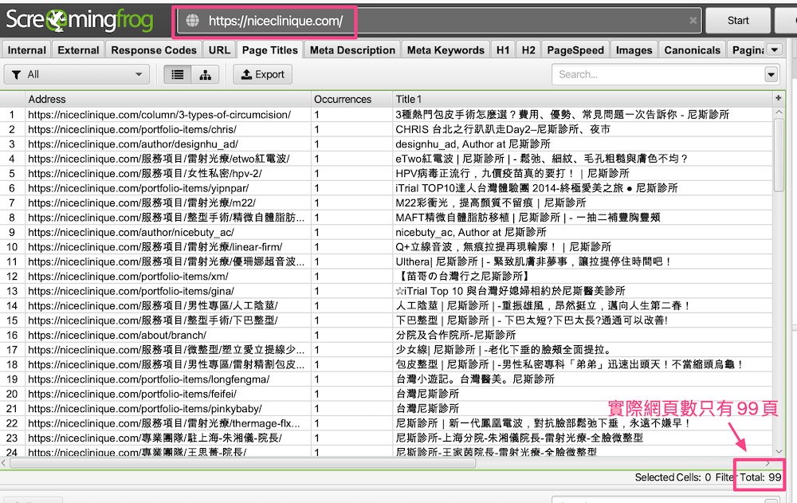
Task: Click the URL input field
Action: (x=439, y=21)
